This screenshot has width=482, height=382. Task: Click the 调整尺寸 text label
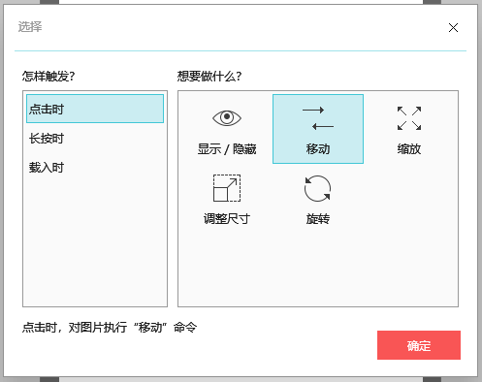point(227,219)
